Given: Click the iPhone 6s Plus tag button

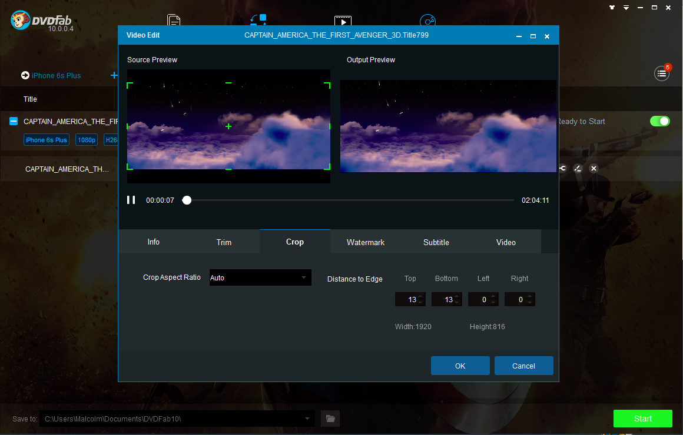Looking at the screenshot, I should (46, 140).
